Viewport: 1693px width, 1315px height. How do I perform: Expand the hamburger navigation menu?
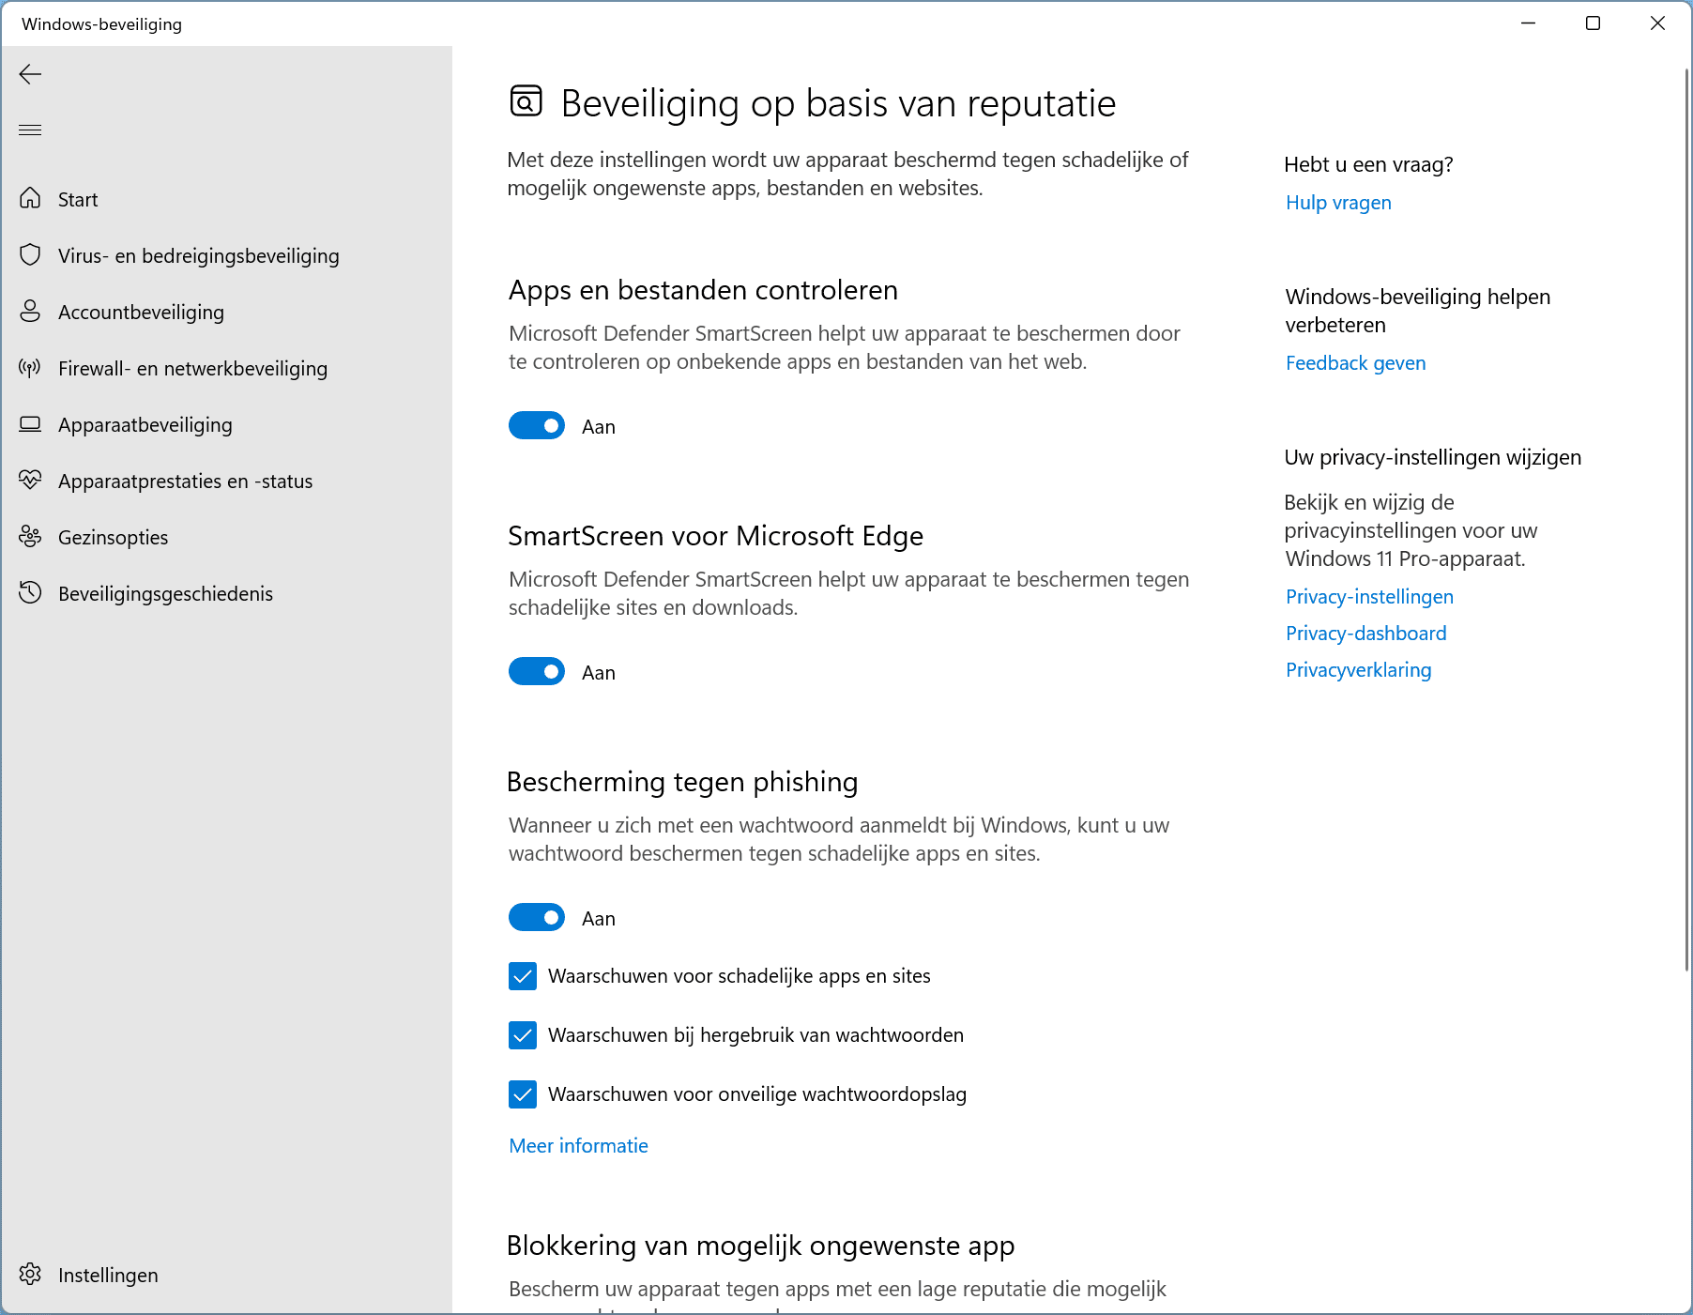(x=30, y=130)
